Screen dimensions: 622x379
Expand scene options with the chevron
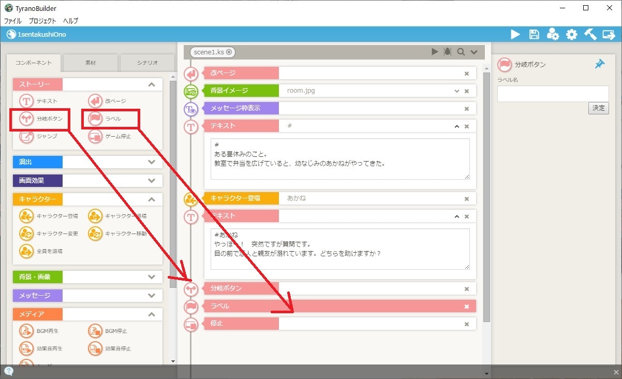pos(473,52)
